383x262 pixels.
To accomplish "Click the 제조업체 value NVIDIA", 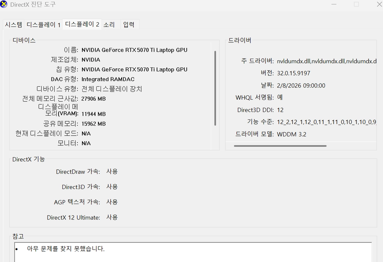I will pos(91,60).
